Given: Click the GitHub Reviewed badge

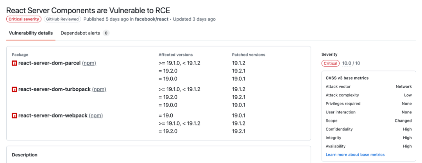Looking at the screenshot, I should click(x=62, y=19).
